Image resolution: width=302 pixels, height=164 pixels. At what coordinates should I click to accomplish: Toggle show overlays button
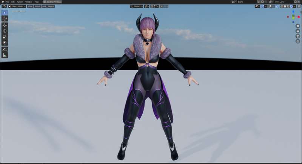270,6
